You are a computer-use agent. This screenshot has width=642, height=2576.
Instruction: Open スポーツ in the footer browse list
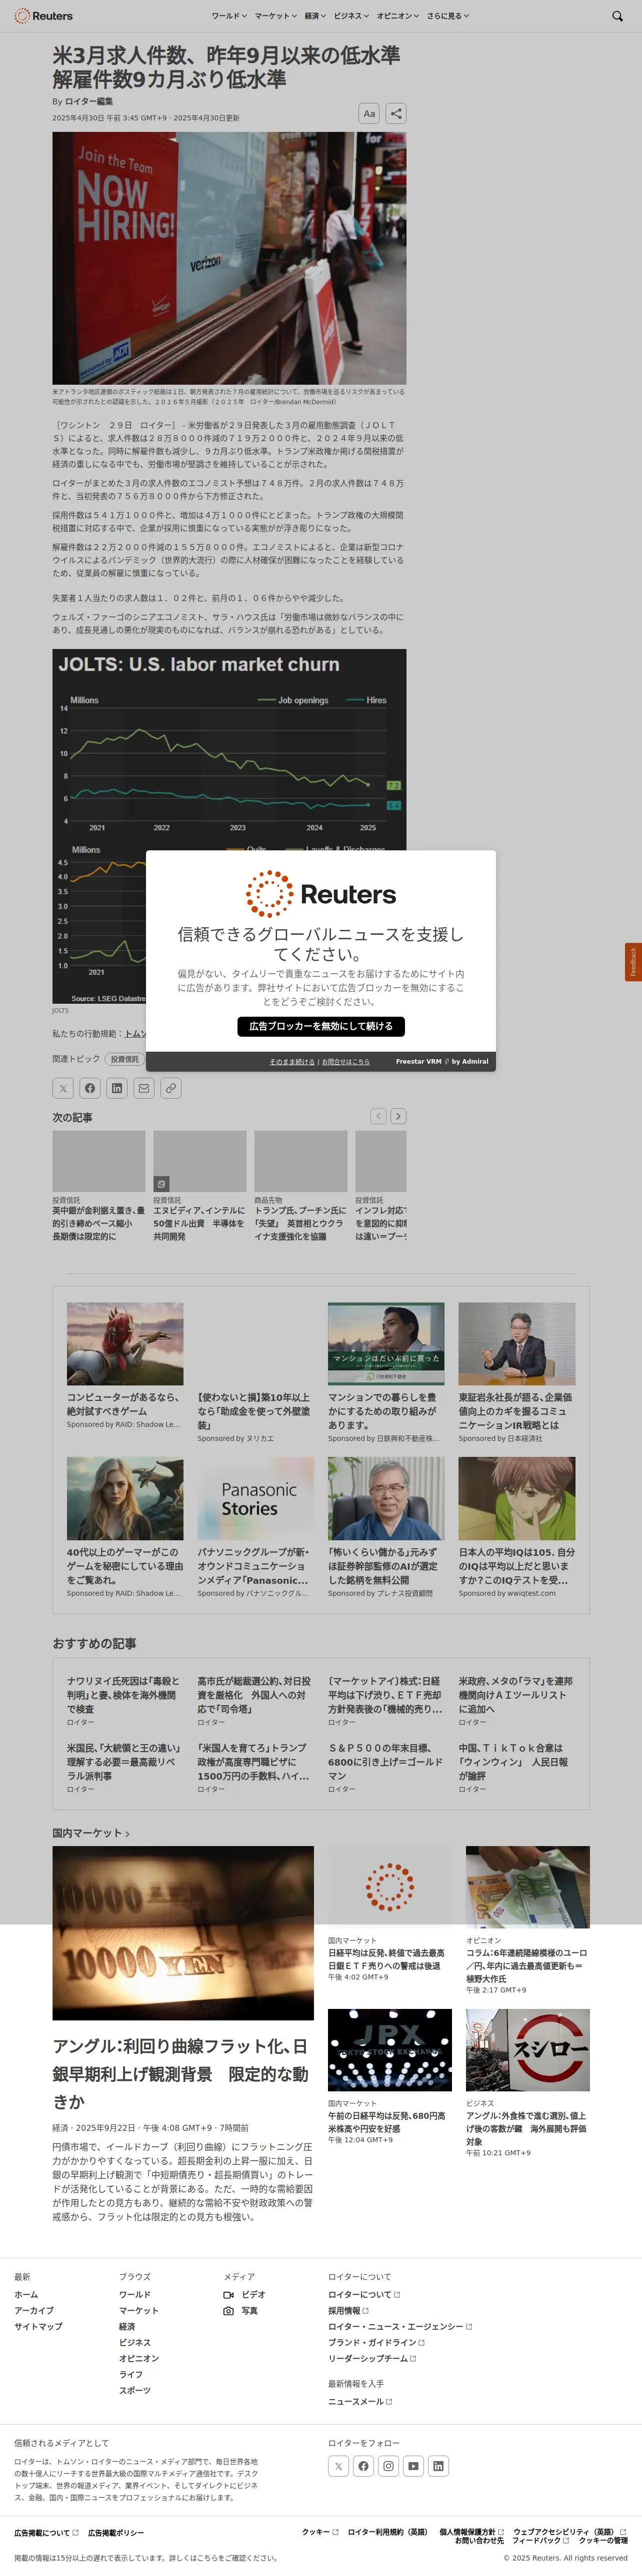pyautogui.click(x=135, y=2391)
